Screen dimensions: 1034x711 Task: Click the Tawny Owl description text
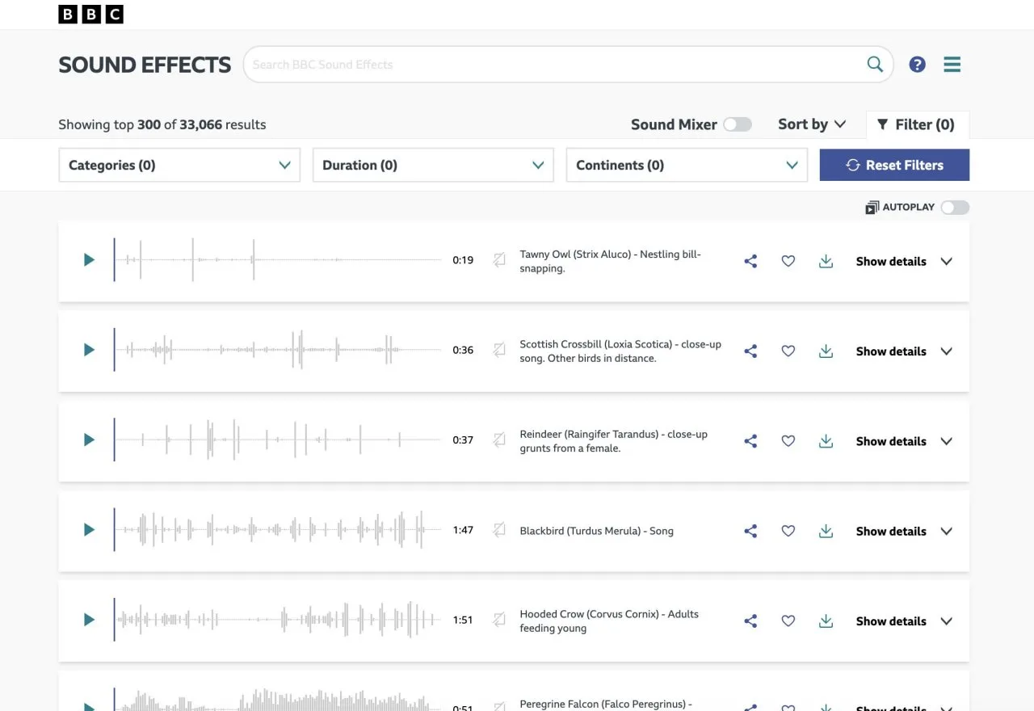tap(611, 261)
